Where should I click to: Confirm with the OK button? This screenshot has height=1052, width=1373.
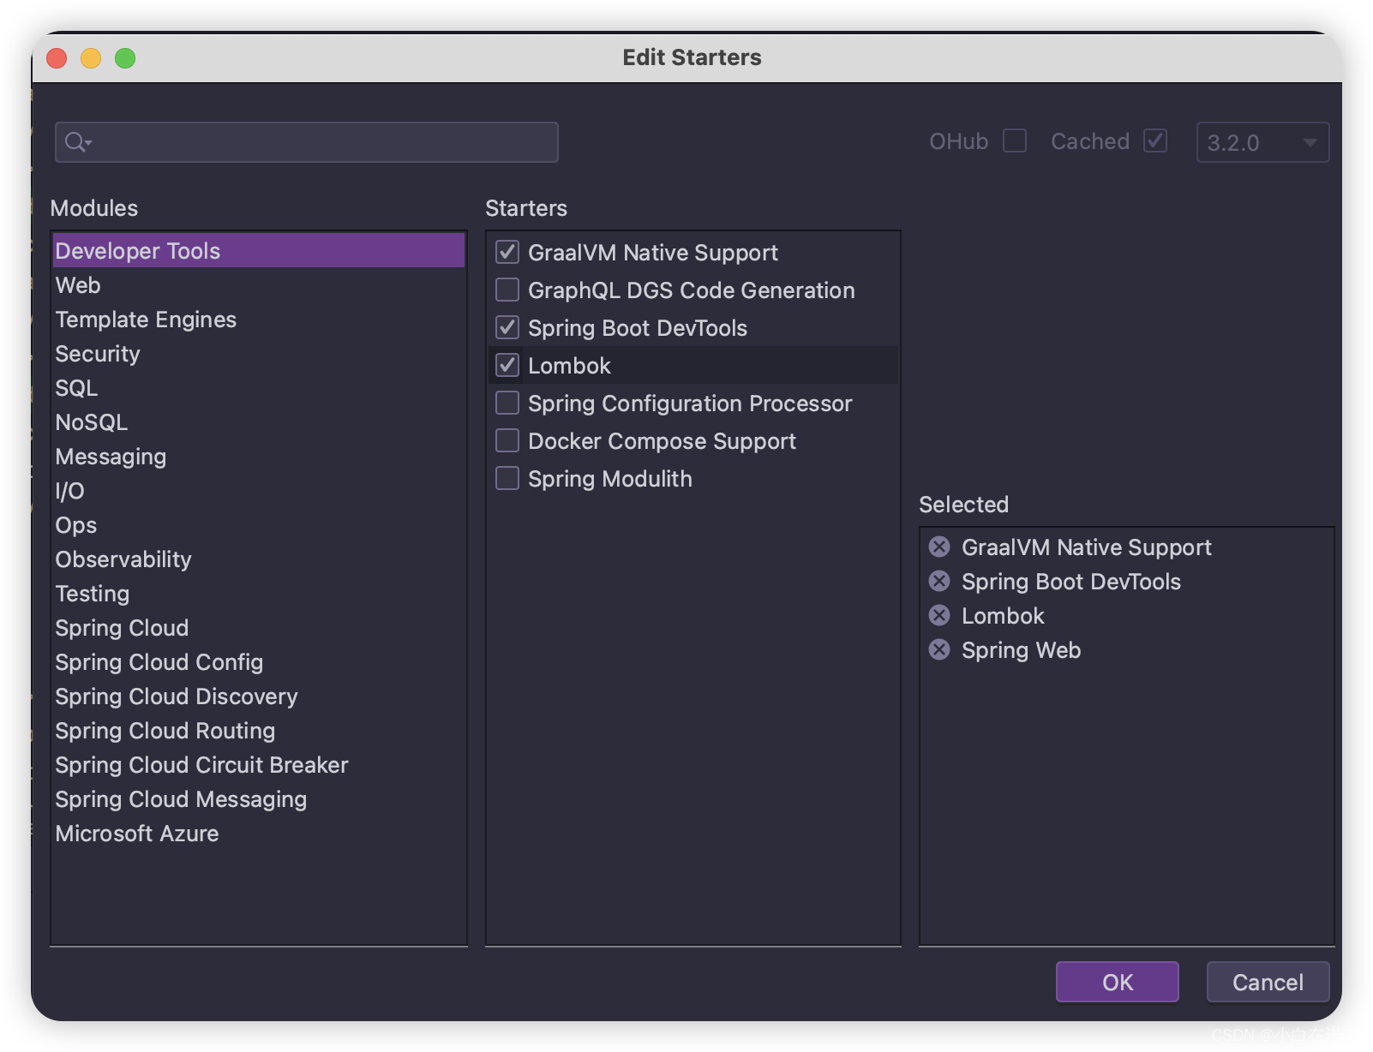tap(1117, 982)
